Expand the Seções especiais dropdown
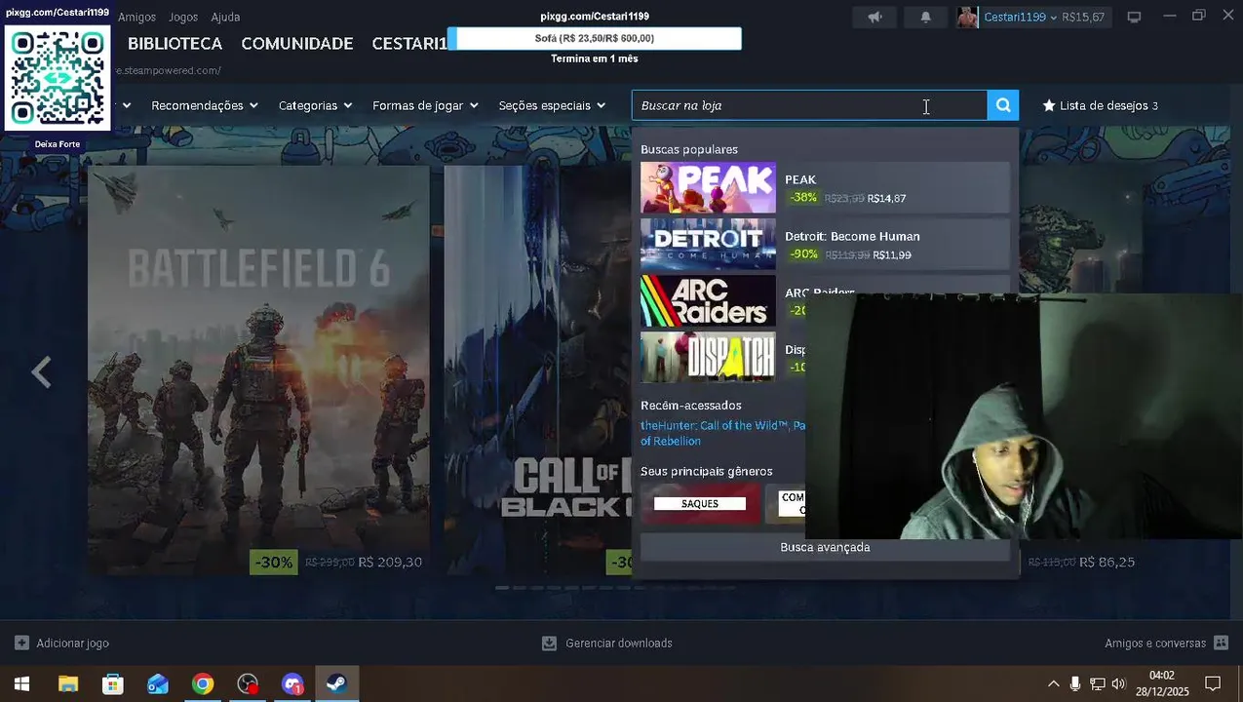Viewport: 1243px width, 702px height. click(552, 105)
